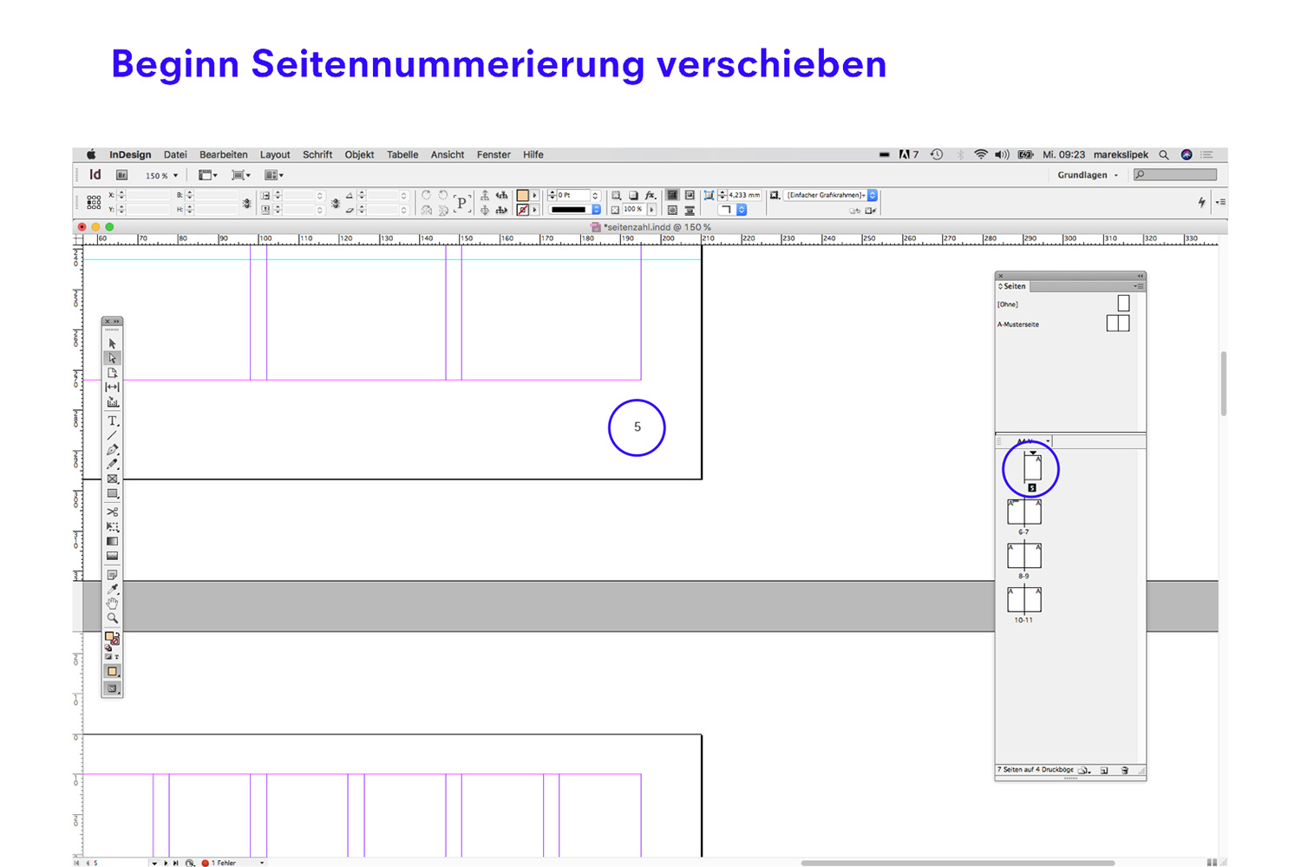Click the Spotlight search icon in menu bar
The image size is (1301, 867).
coord(1164,154)
